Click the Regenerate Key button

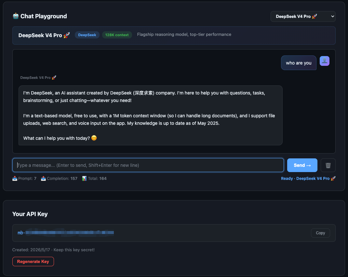click(33, 261)
